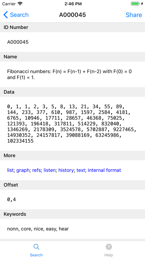145x258 pixels.
Task: Go back to Search
Action: pos(16,15)
